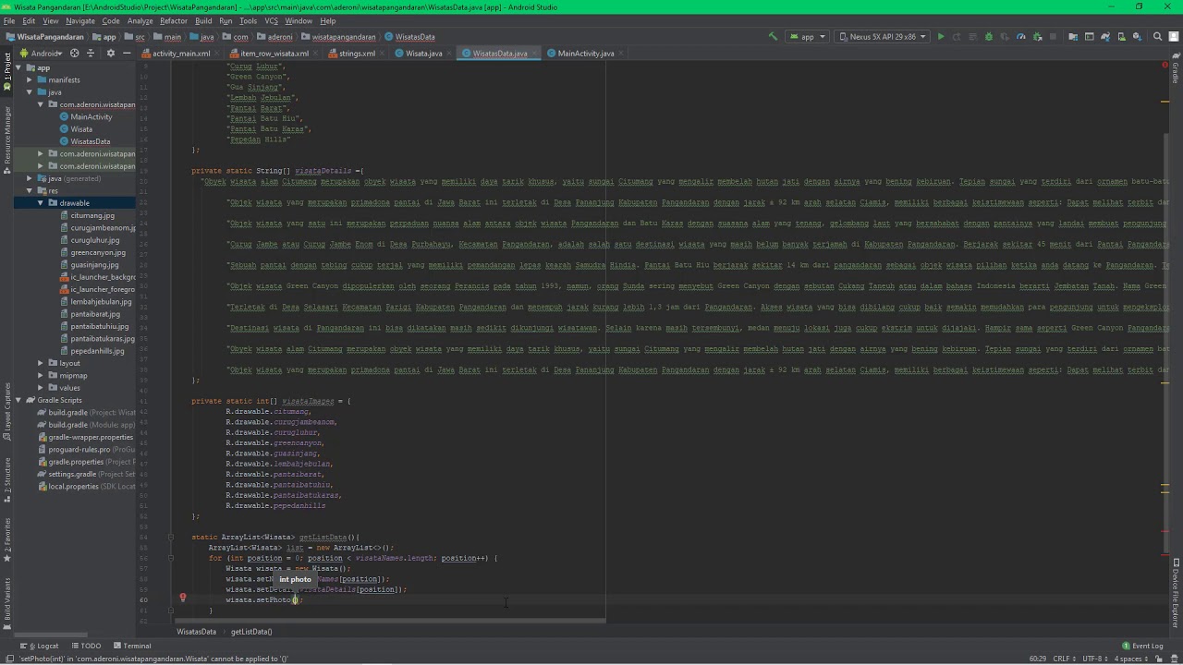
Task: Click the Run app play button
Action: point(941,37)
